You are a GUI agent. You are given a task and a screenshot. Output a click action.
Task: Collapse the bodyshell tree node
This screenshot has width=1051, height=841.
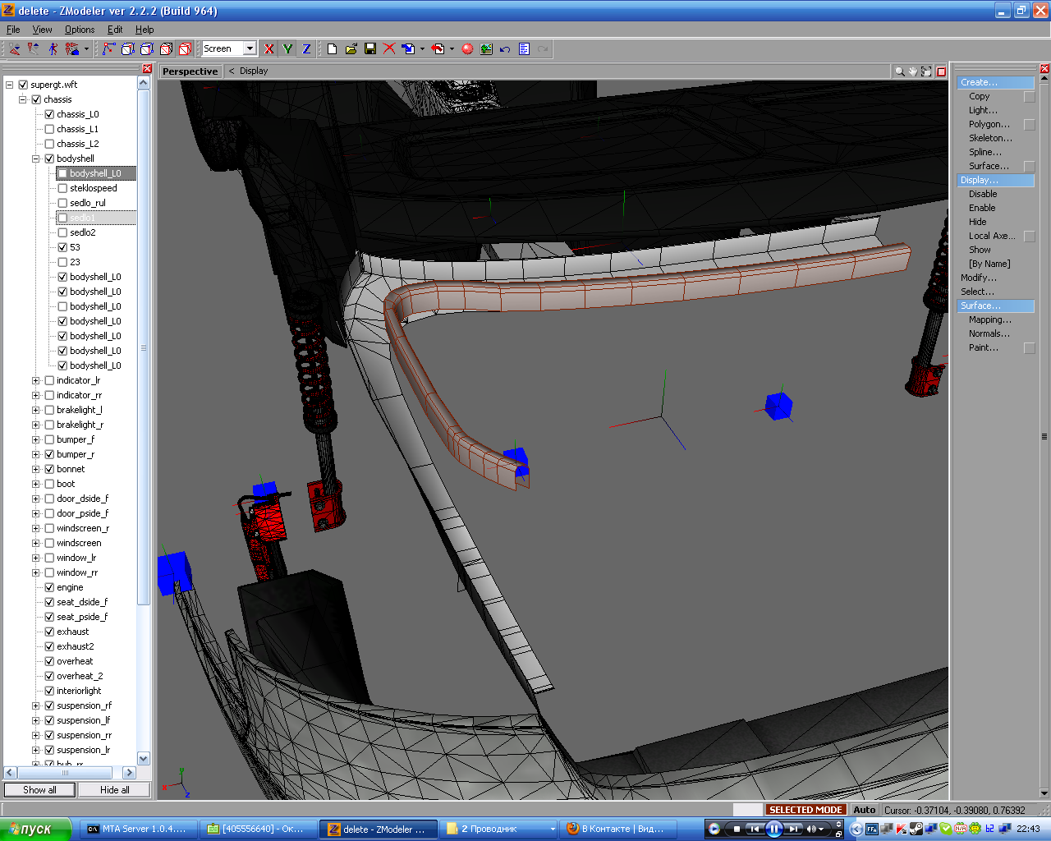pyautogui.click(x=35, y=159)
